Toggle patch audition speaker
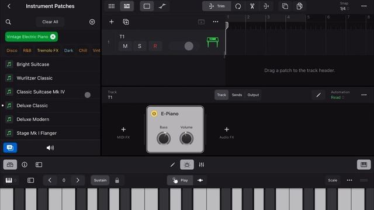 click(50, 148)
